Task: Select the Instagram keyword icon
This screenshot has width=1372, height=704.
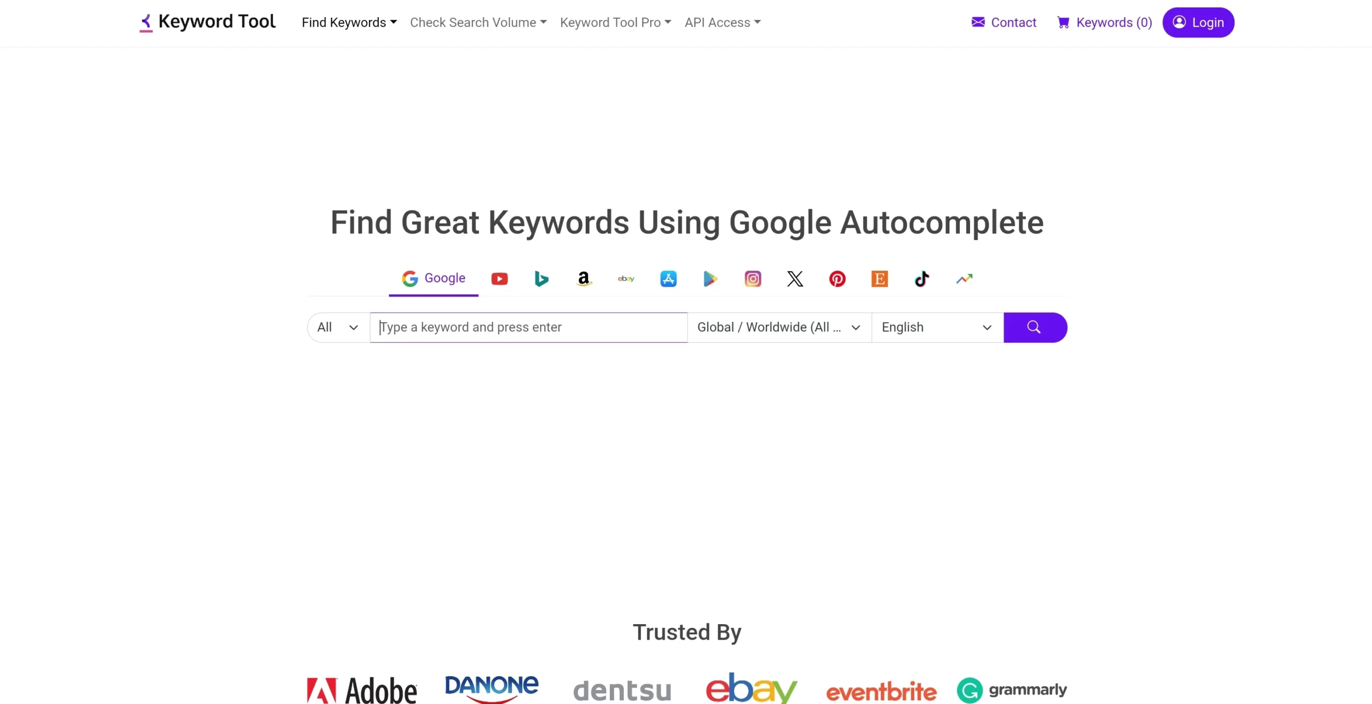Action: (x=753, y=278)
